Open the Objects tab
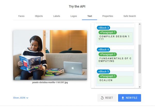 (39, 16)
